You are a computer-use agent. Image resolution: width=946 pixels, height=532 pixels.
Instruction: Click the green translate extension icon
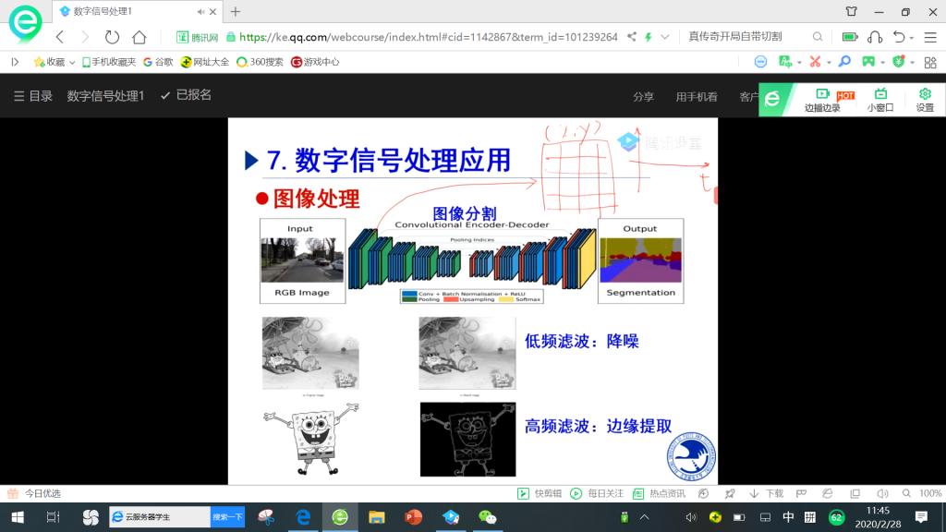[785, 62]
